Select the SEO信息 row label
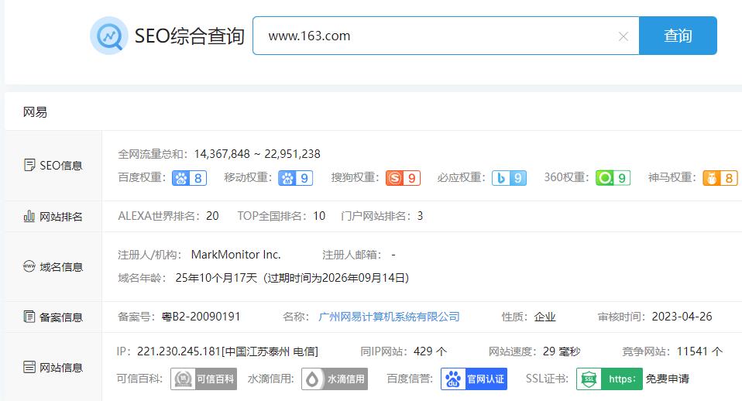Viewport: 742px width, 401px height. (x=61, y=166)
